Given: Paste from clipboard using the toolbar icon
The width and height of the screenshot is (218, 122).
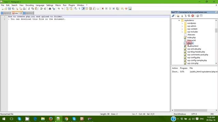Looking at the screenshot, I should pyautogui.click(x=36, y=8).
